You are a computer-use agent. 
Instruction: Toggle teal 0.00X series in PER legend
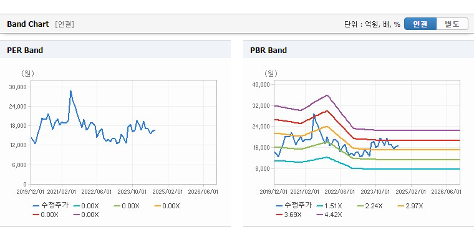[86, 206]
